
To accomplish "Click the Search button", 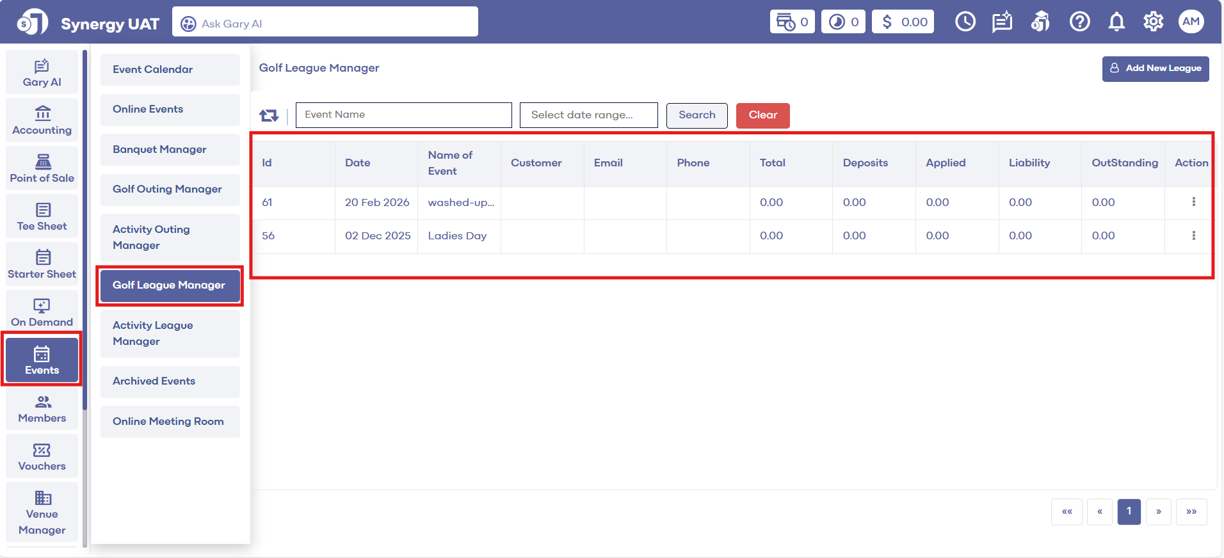I will 697,115.
